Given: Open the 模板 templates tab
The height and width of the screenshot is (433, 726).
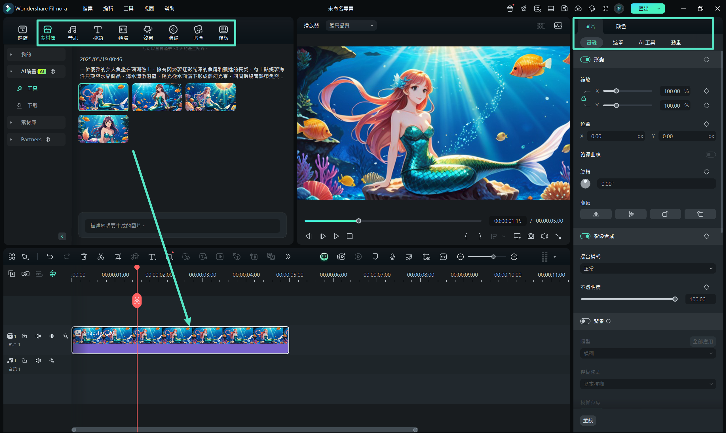Looking at the screenshot, I should 223,33.
